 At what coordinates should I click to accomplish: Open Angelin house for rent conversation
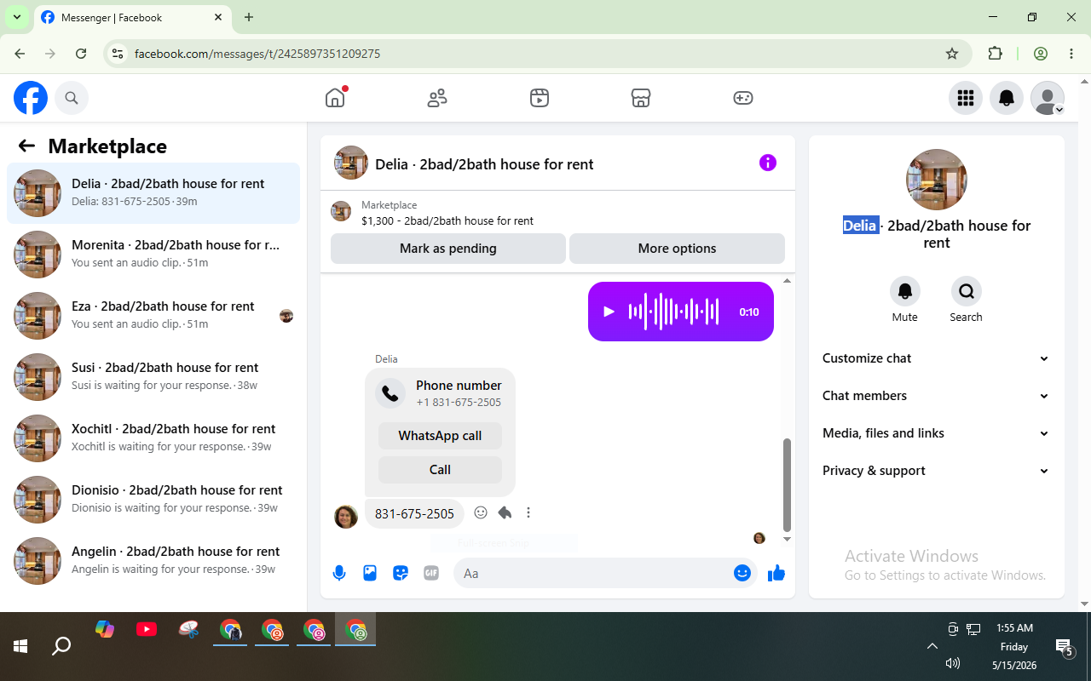(153, 561)
